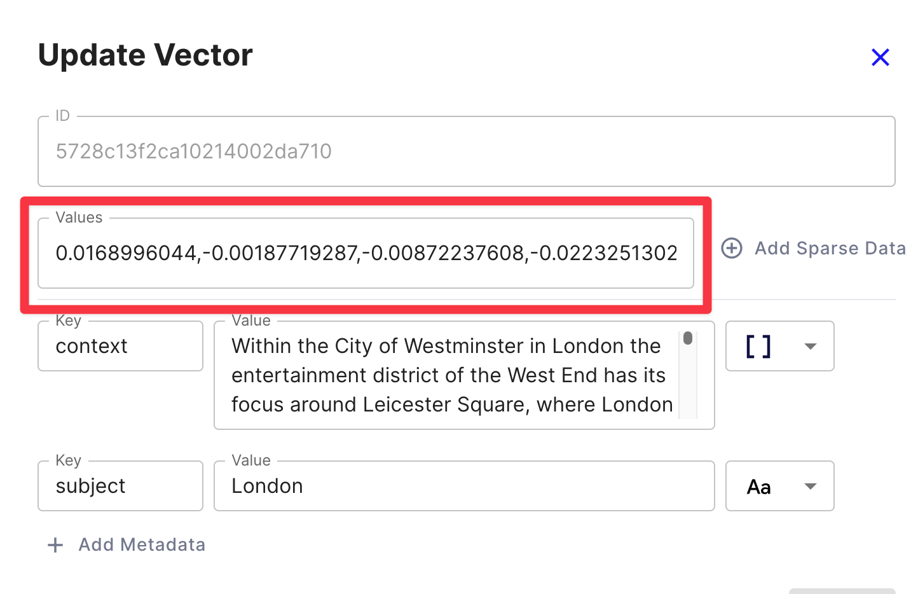The width and height of the screenshot is (918, 594).
Task: Select the context key field
Action: pos(120,346)
